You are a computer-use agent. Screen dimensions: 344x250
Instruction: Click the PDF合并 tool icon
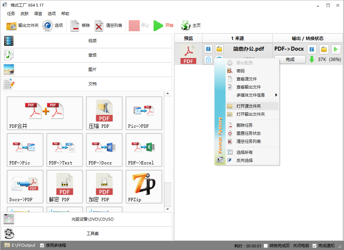click(x=45, y=113)
